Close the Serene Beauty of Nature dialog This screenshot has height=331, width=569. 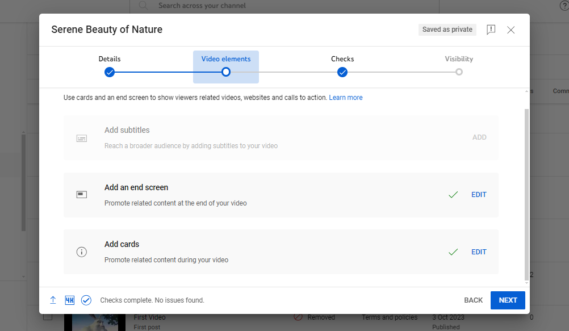[x=511, y=30]
